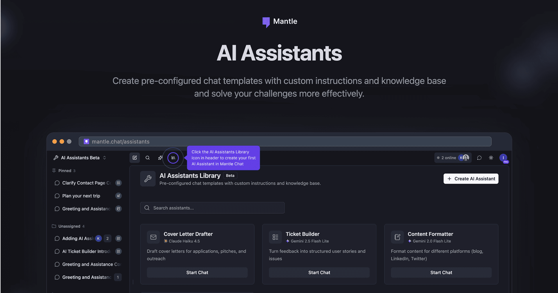Click chat bubble icon of AI Ticket Builder chat
The width and height of the screenshot is (558, 293).
click(57, 251)
